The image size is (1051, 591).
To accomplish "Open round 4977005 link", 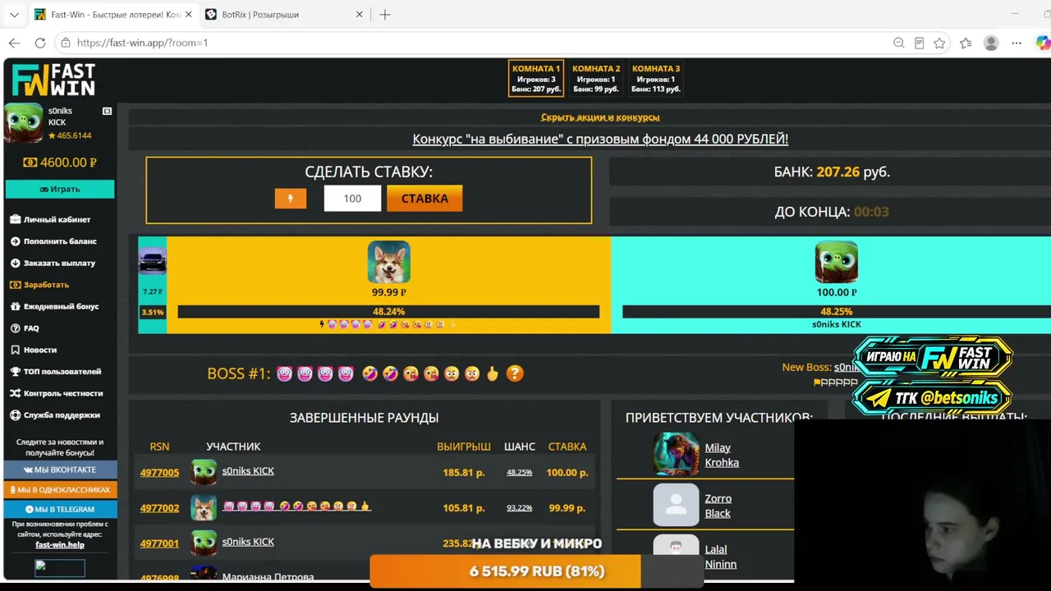I will pos(159,473).
